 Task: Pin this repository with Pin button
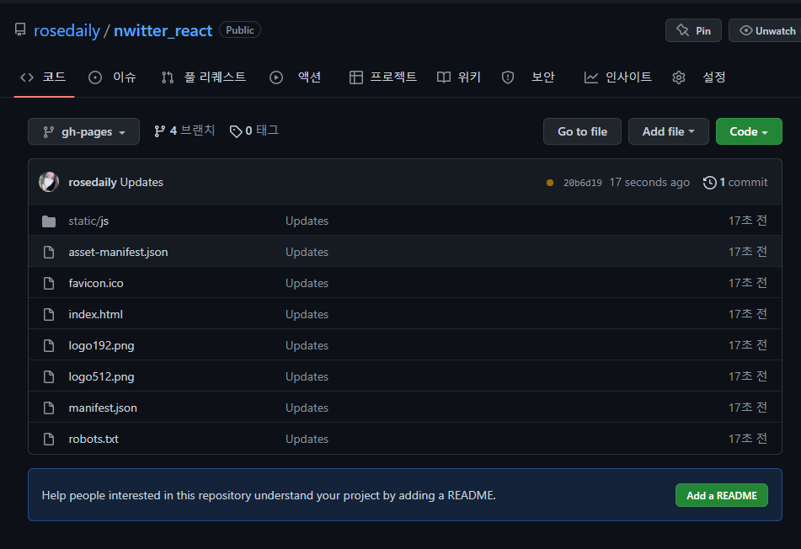click(x=693, y=30)
